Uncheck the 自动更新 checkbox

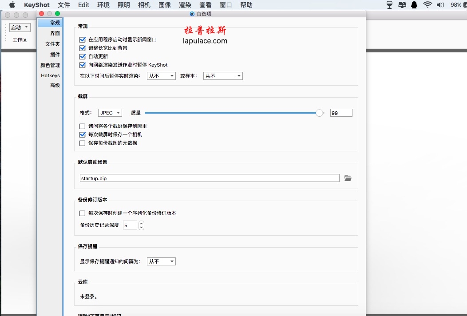point(82,56)
